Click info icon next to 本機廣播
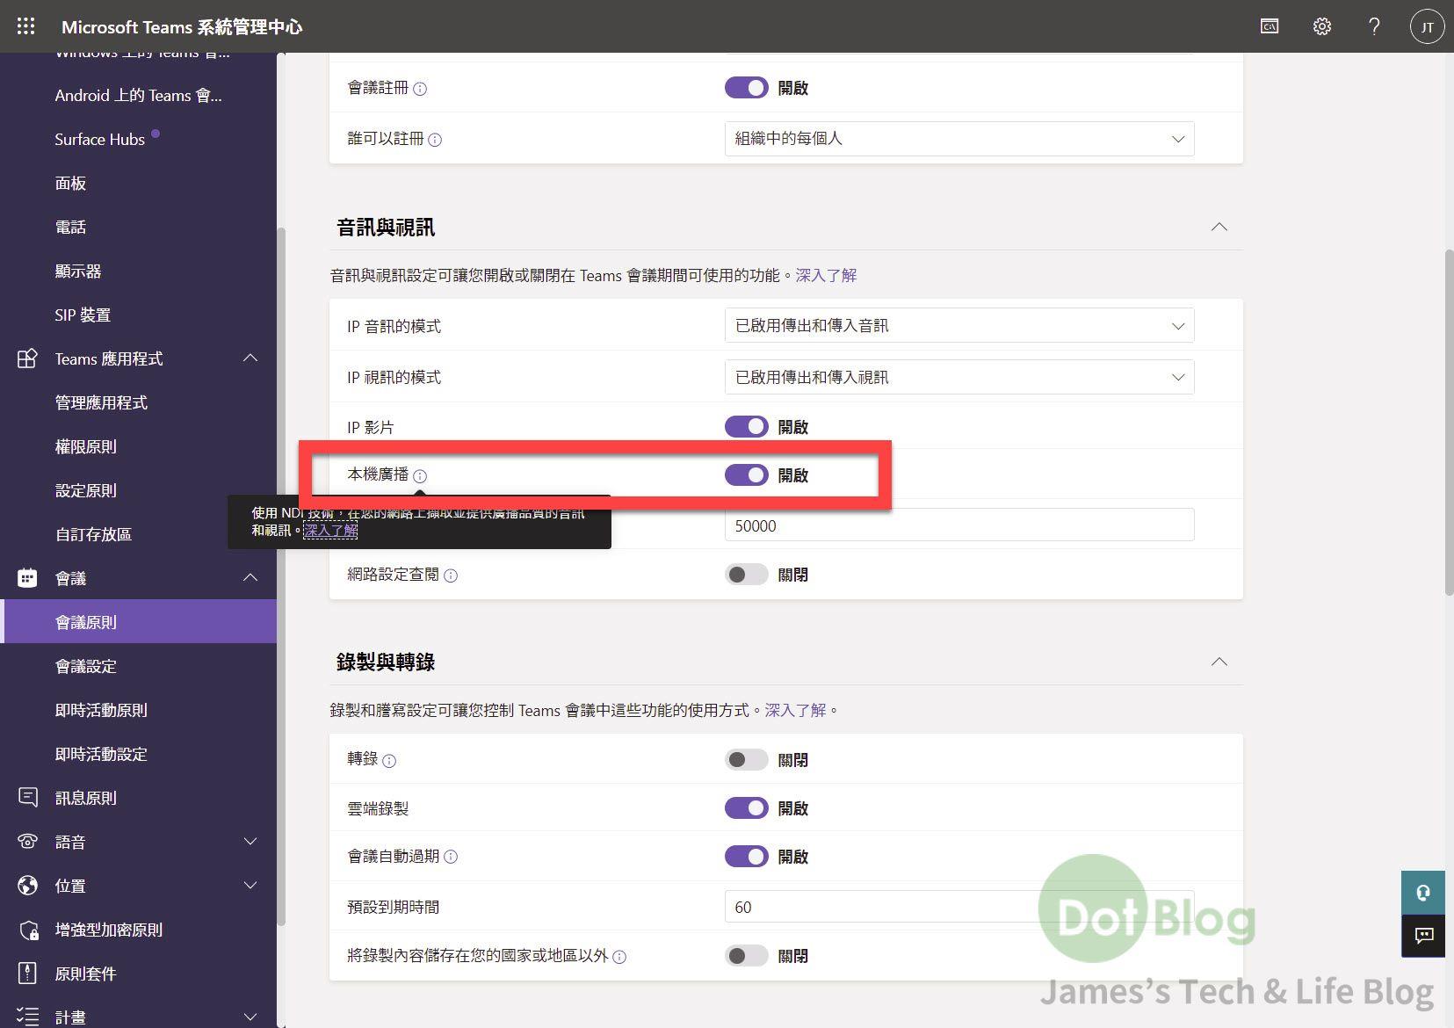This screenshot has width=1454, height=1028. [x=420, y=476]
